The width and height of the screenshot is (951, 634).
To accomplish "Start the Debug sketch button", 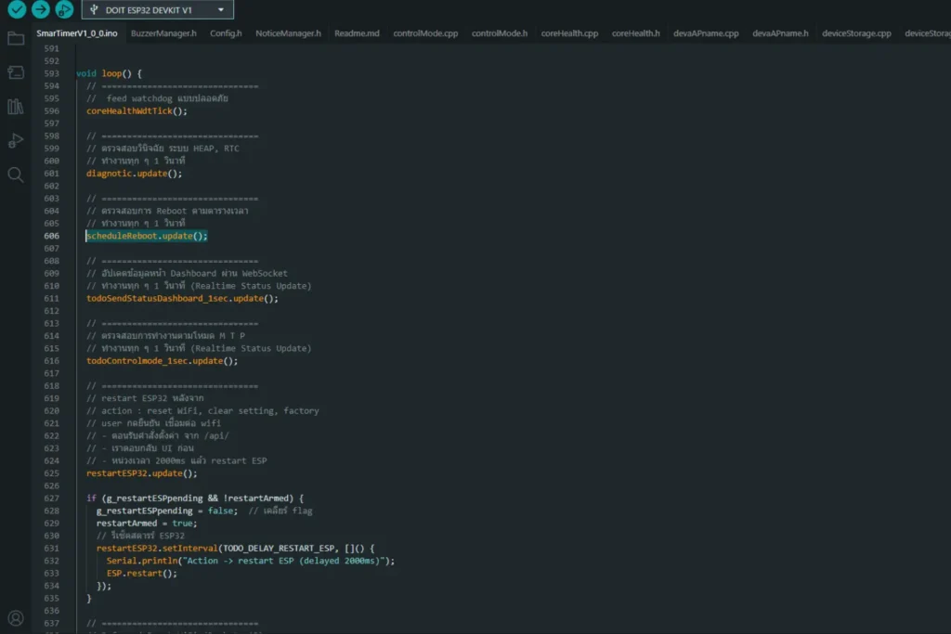I will [63, 9].
